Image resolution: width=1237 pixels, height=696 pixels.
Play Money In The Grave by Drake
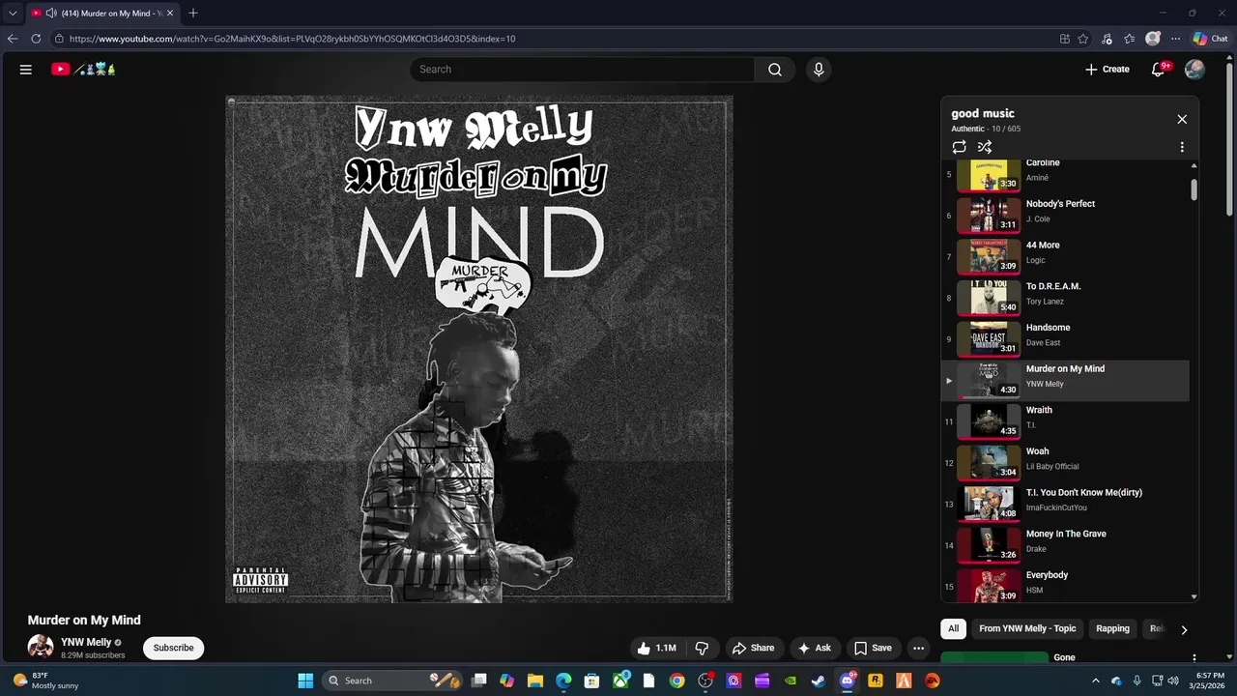(1065, 546)
